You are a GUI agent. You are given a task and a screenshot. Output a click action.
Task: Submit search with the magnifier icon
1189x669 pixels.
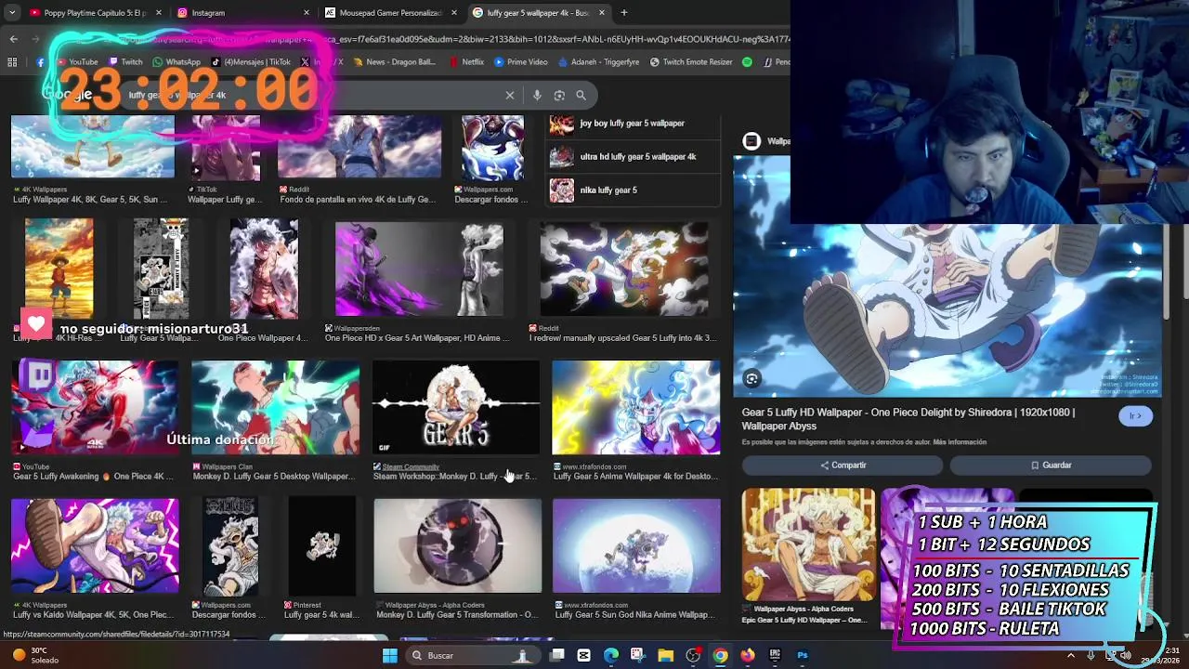581,95
